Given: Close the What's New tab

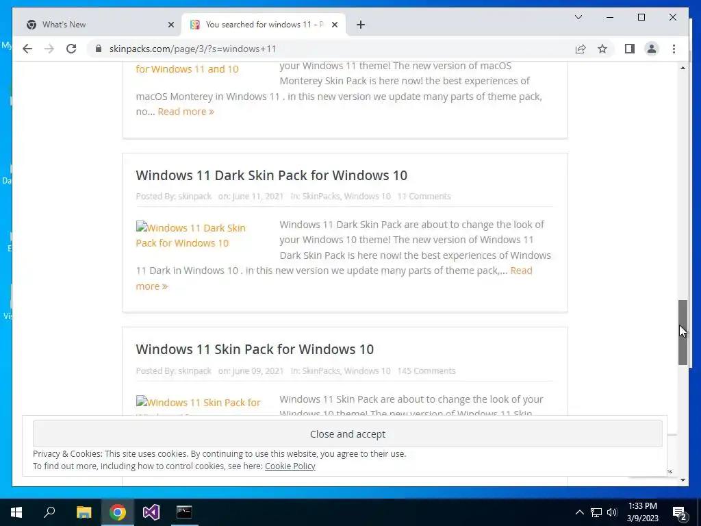Looking at the screenshot, I should [170, 25].
